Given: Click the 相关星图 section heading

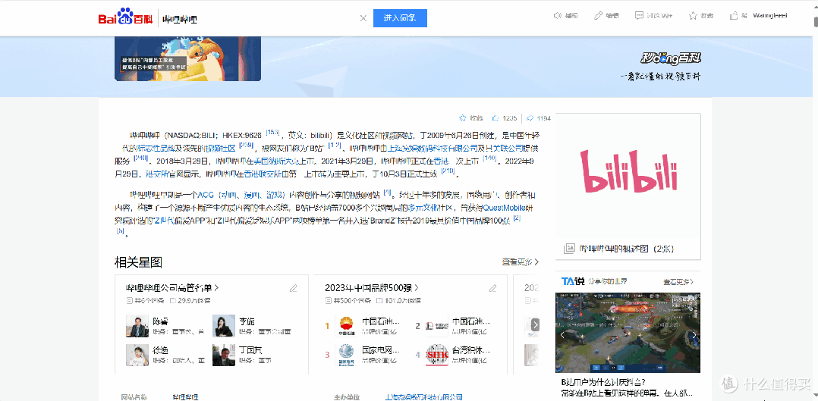Looking at the screenshot, I should click(x=138, y=262).
